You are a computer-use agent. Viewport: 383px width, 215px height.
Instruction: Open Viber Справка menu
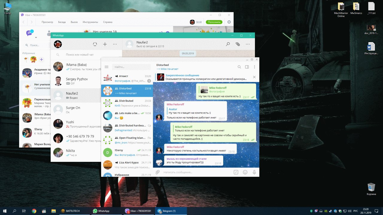tap(108, 22)
